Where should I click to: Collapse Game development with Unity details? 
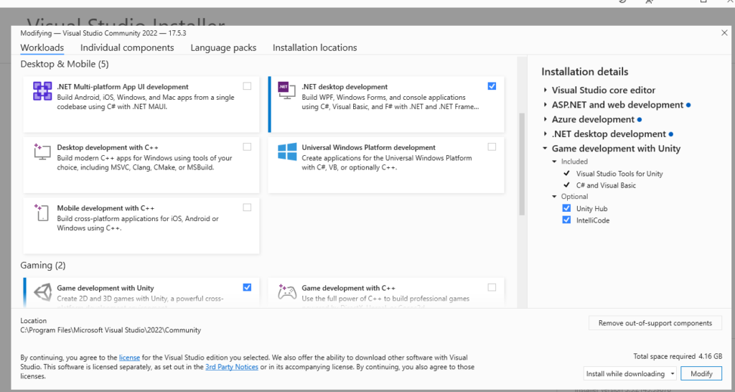click(546, 148)
